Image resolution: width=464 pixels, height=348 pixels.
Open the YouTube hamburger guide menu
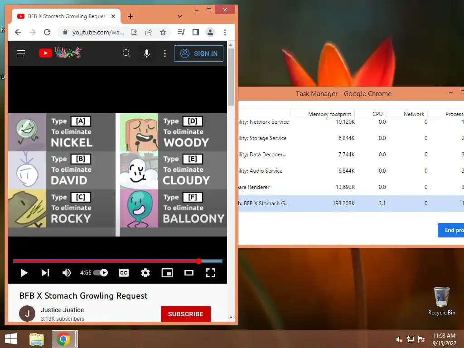point(21,53)
